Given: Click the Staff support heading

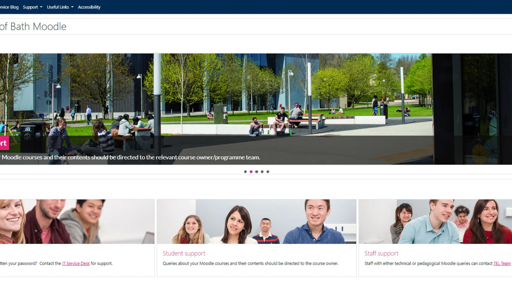Looking at the screenshot, I should pos(381,253).
